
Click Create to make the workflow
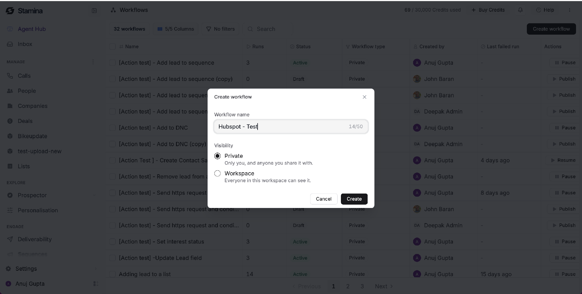click(x=354, y=199)
